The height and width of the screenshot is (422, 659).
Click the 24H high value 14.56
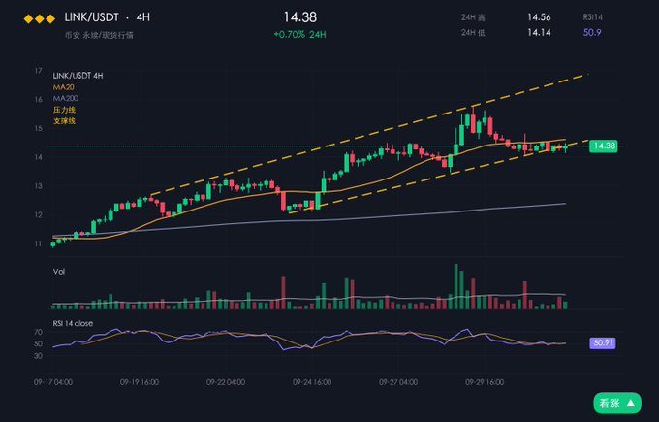(539, 17)
